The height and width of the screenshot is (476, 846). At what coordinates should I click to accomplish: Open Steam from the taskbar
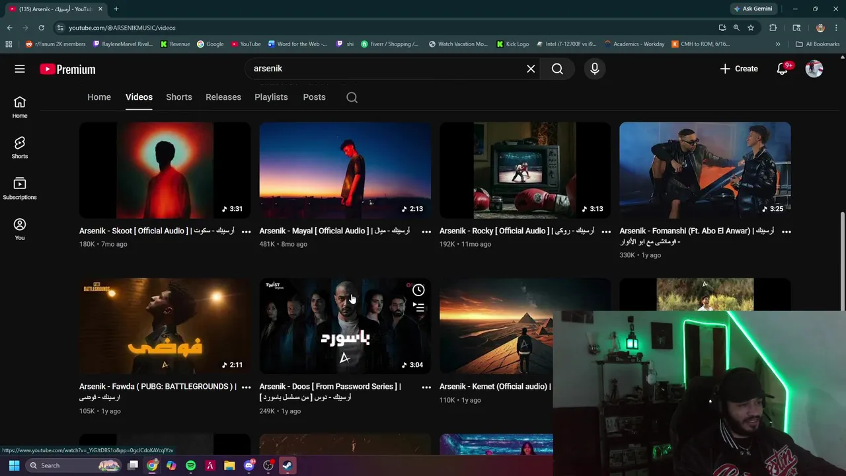[x=287, y=465]
